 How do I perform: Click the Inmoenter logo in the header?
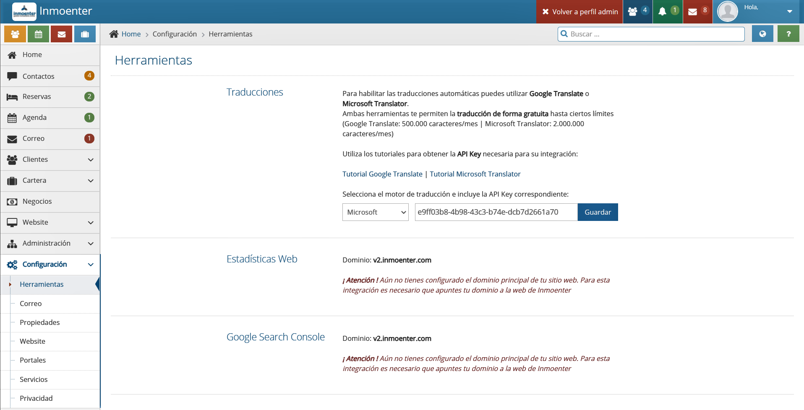pos(24,12)
